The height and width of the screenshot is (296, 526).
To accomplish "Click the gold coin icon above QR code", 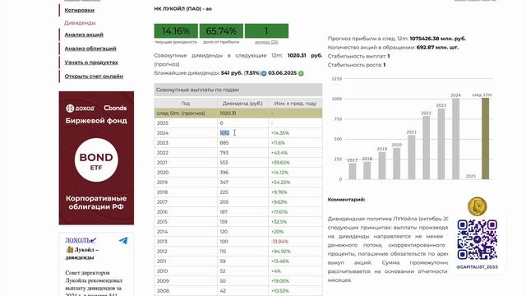I will (x=477, y=206).
